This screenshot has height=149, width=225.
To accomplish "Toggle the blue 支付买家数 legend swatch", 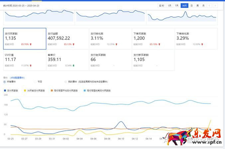I will [5, 90].
